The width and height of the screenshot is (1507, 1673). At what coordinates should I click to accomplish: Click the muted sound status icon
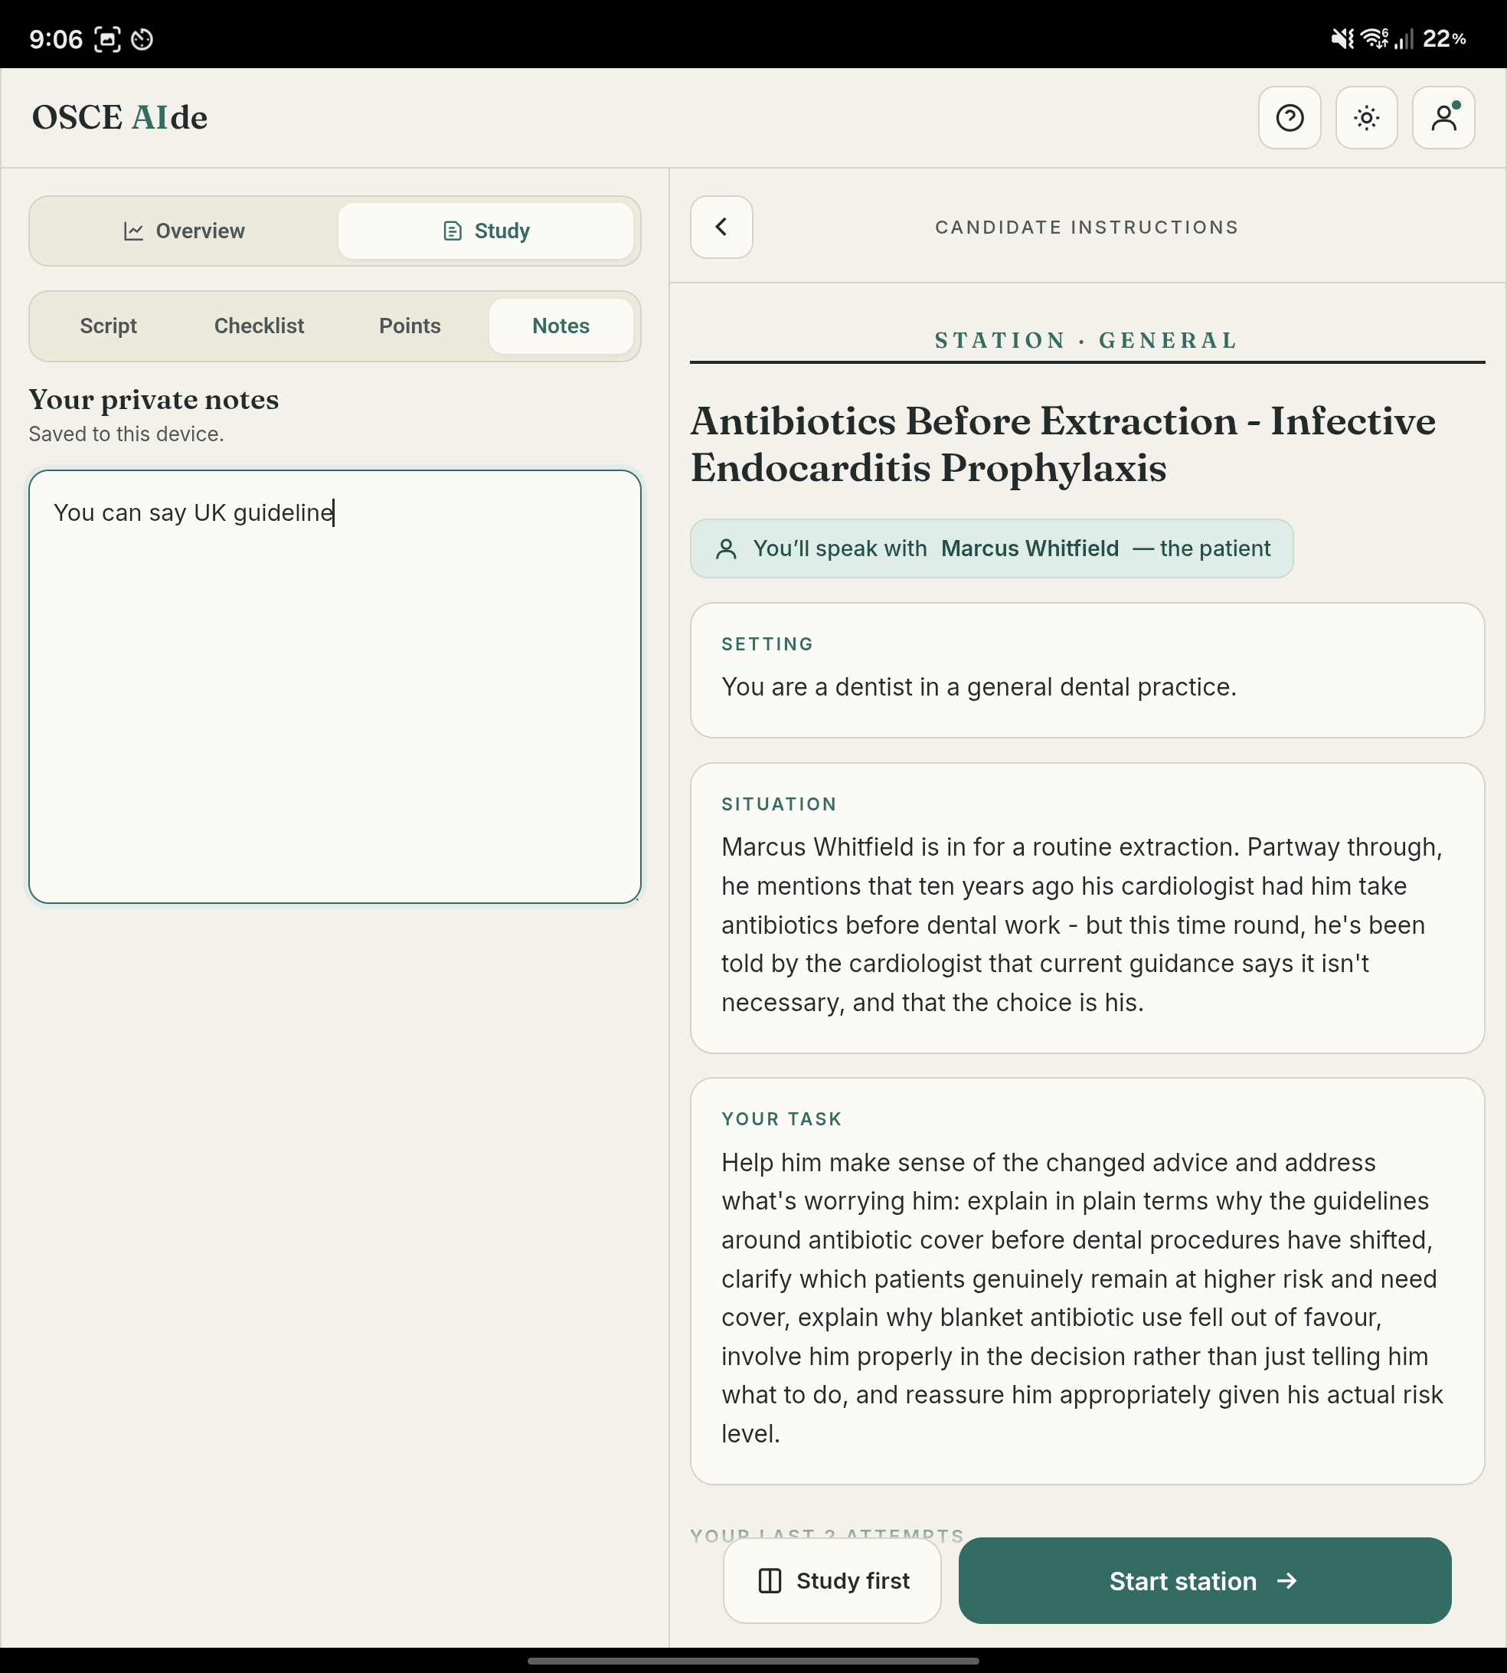click(1342, 39)
